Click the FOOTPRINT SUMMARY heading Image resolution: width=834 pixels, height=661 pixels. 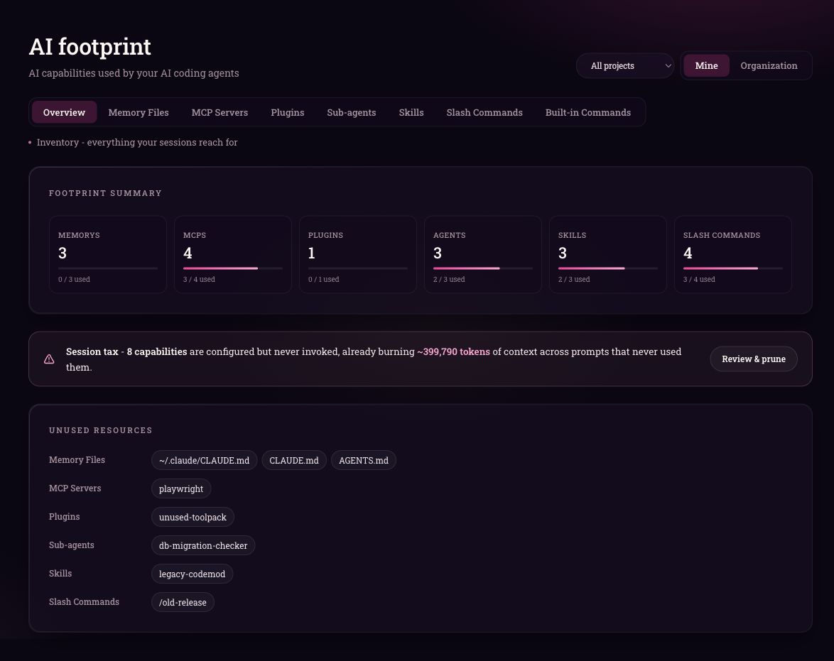[x=105, y=193]
